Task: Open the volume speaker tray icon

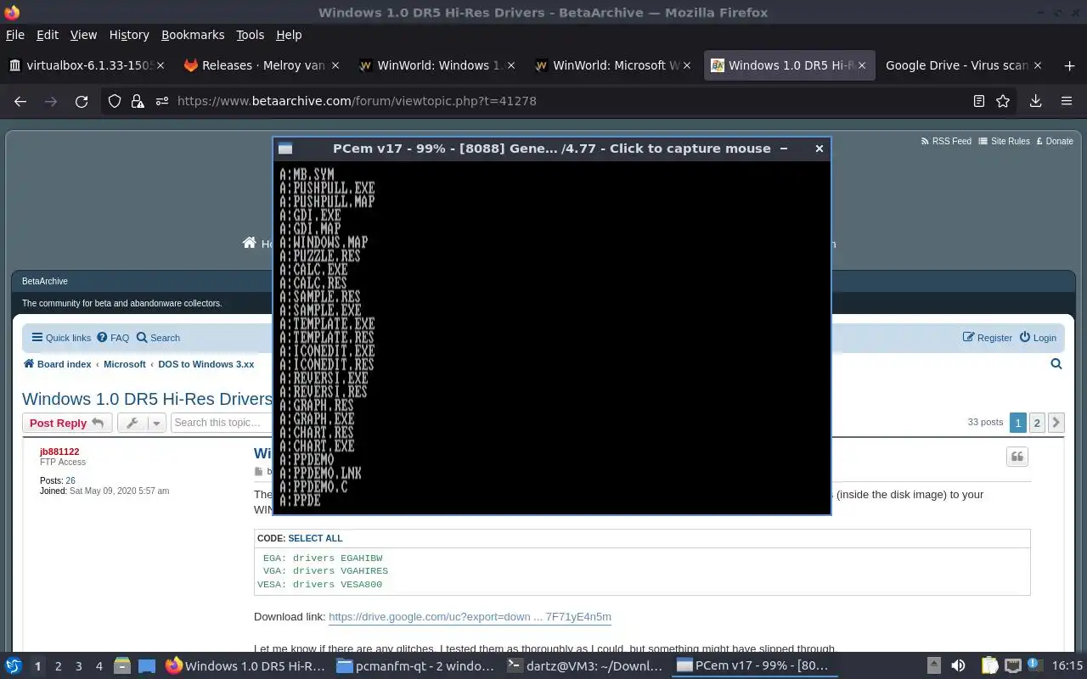Action: coord(958,666)
